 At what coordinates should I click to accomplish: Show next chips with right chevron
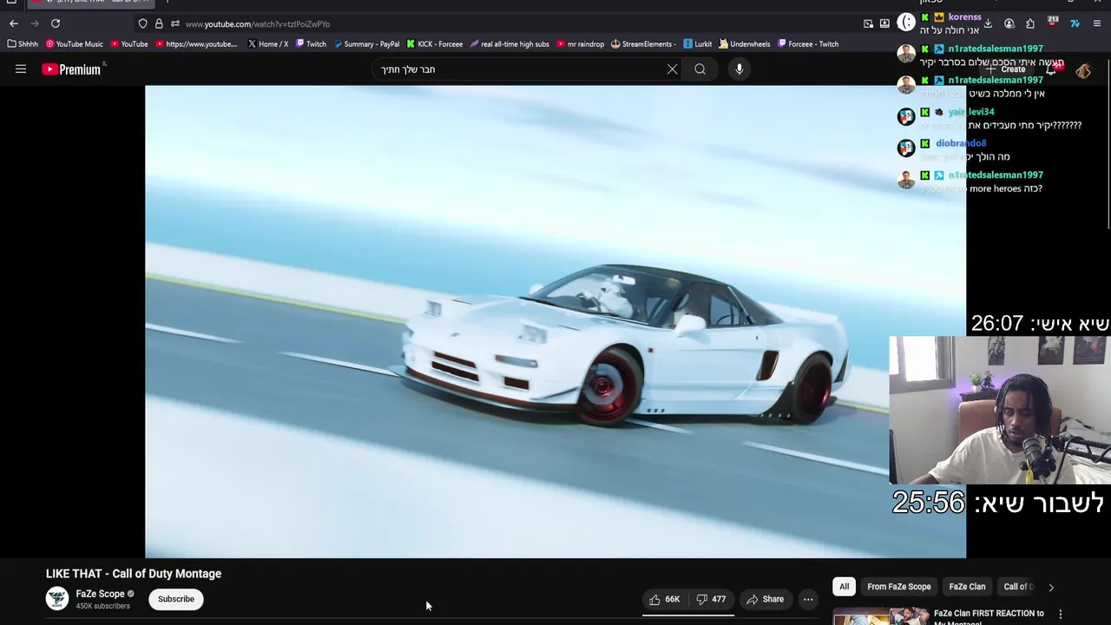click(x=1051, y=587)
